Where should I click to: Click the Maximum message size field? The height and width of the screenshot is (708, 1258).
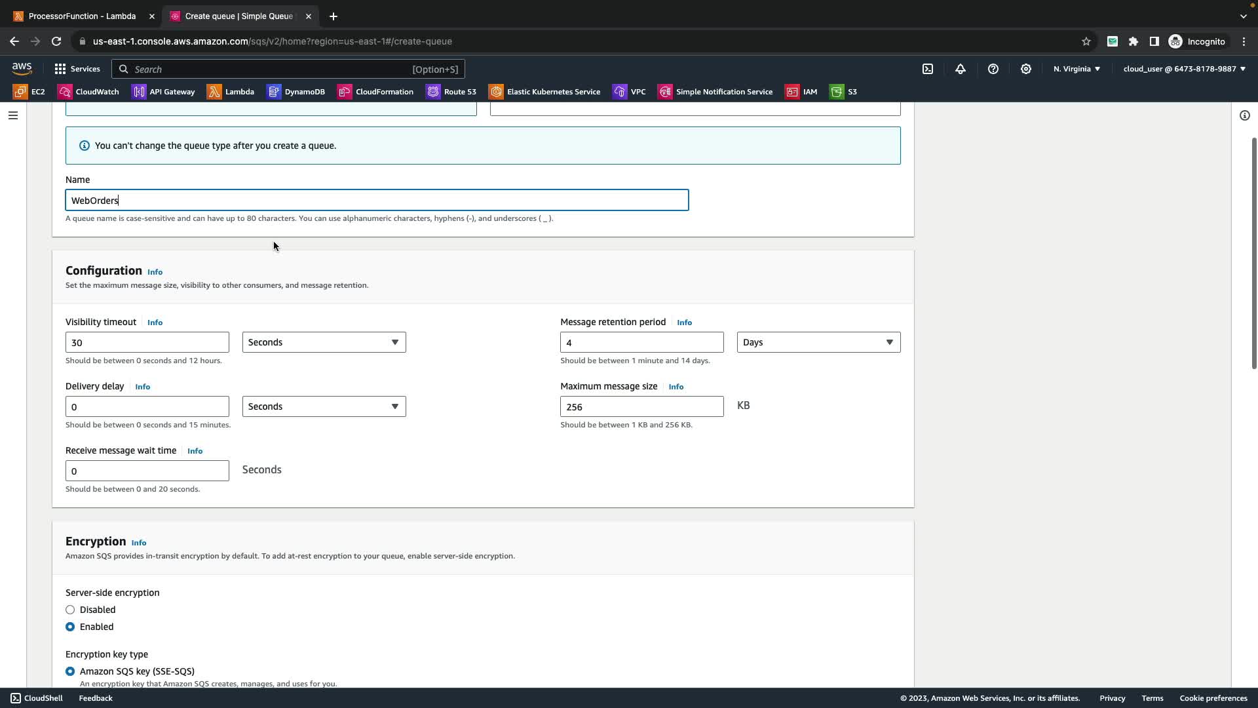coord(641,406)
